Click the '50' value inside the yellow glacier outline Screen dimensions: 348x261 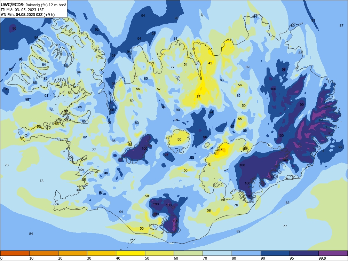[x=179, y=140]
